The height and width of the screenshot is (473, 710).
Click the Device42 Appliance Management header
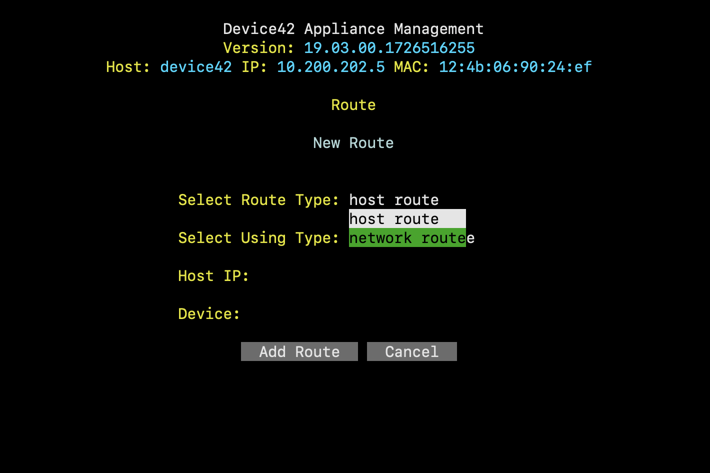pos(353,28)
